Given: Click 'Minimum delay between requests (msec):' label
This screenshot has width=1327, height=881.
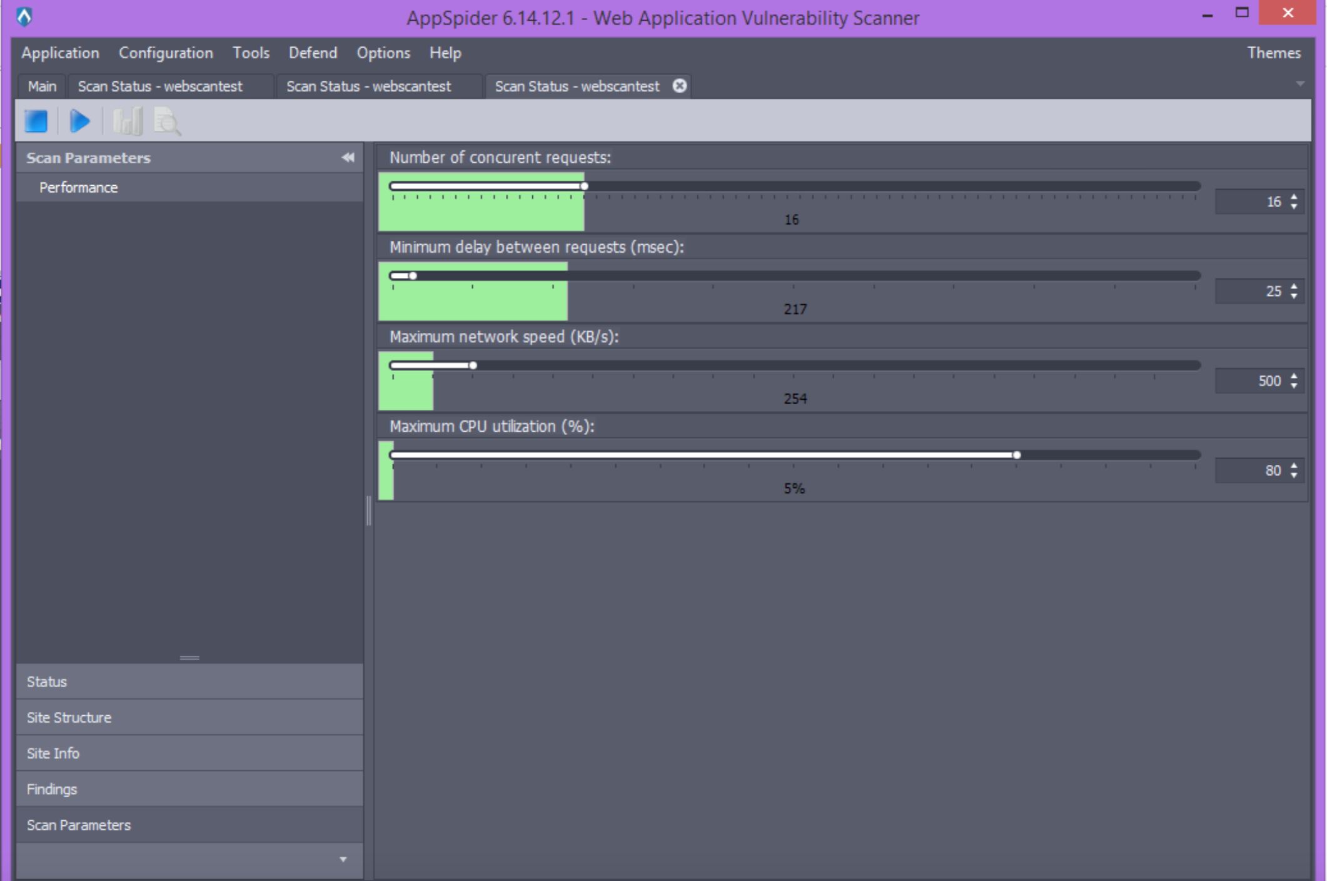Looking at the screenshot, I should click(x=537, y=247).
